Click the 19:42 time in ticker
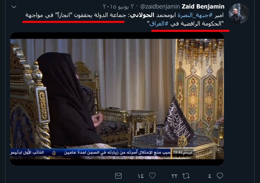 tap(177, 152)
